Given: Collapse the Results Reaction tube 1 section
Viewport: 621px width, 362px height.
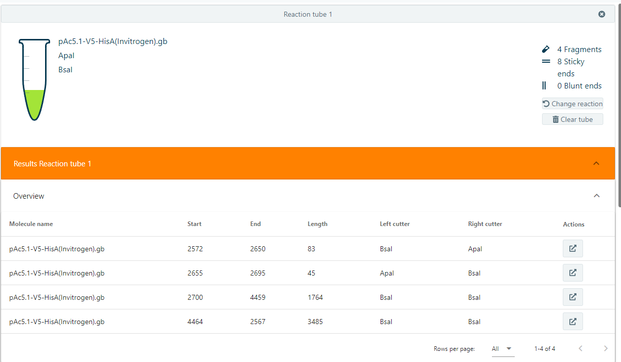Looking at the screenshot, I should coord(596,163).
